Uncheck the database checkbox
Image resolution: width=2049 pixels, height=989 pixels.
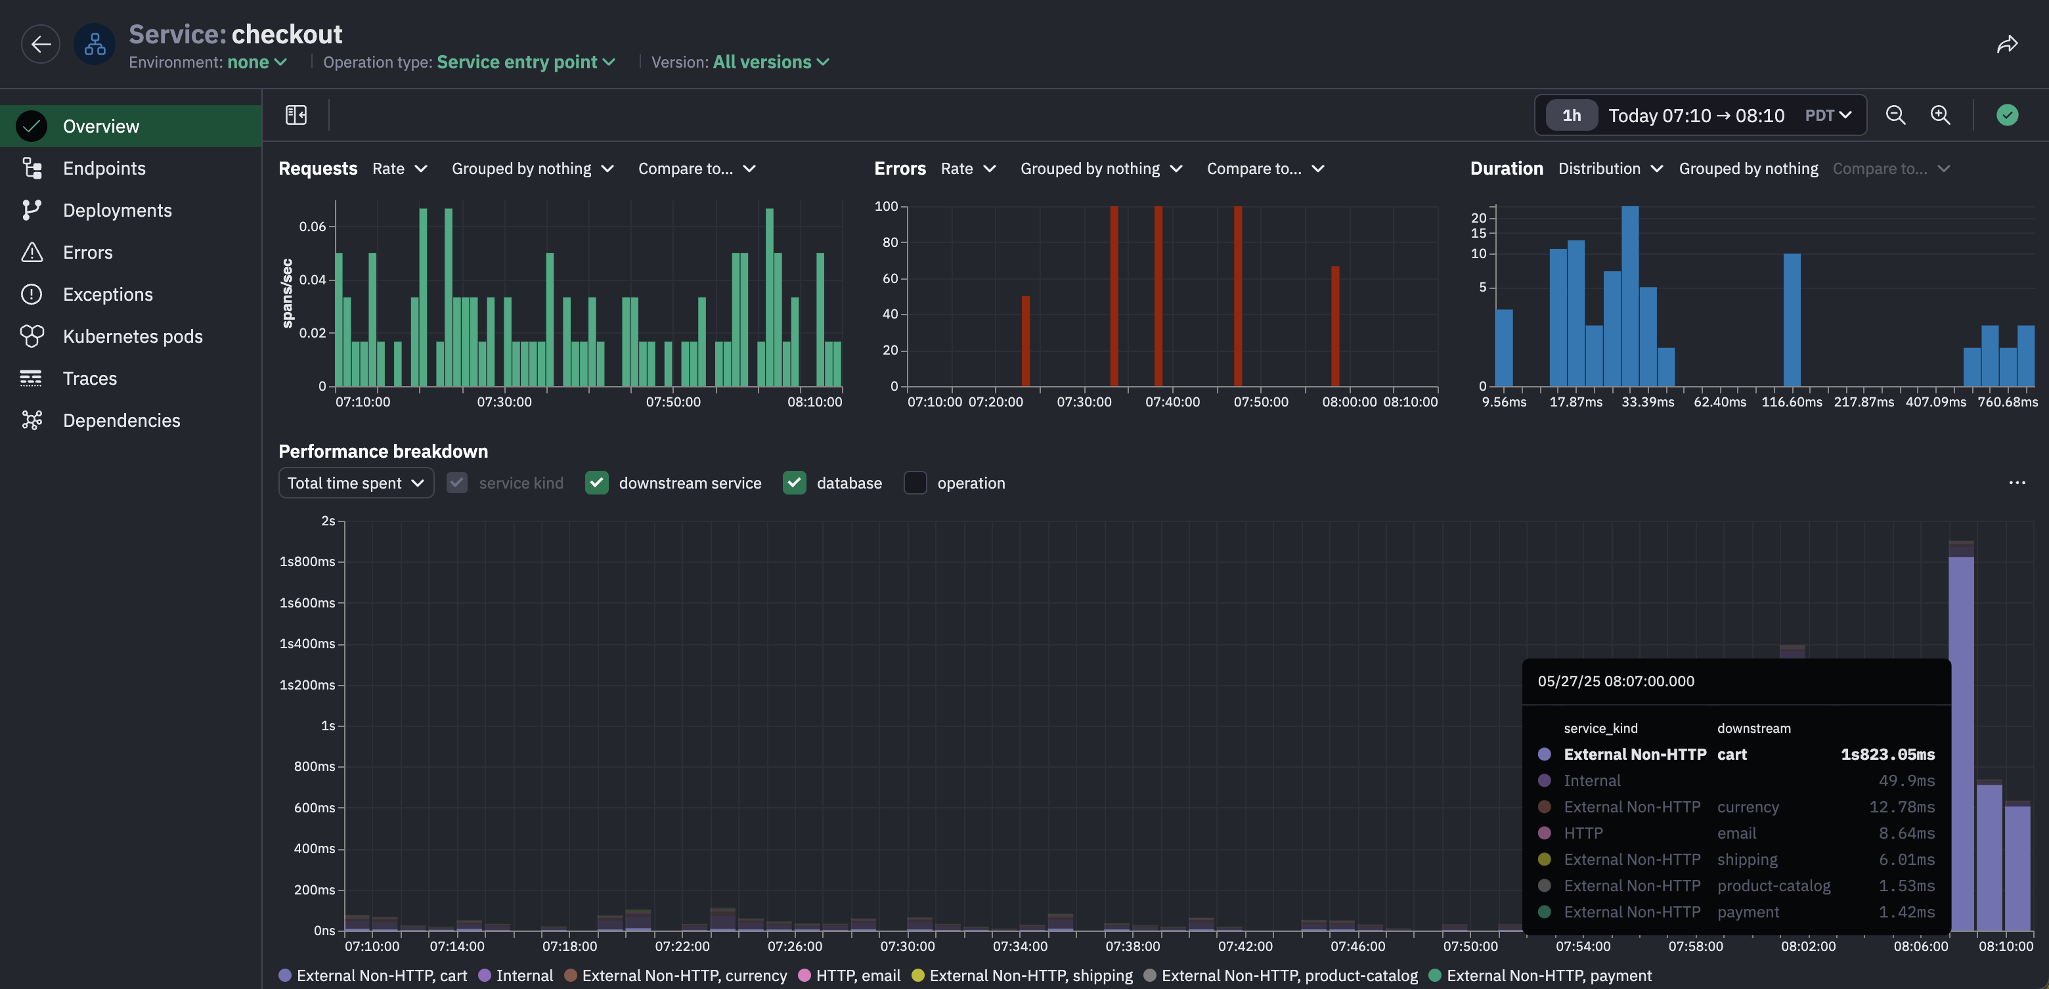coord(794,482)
